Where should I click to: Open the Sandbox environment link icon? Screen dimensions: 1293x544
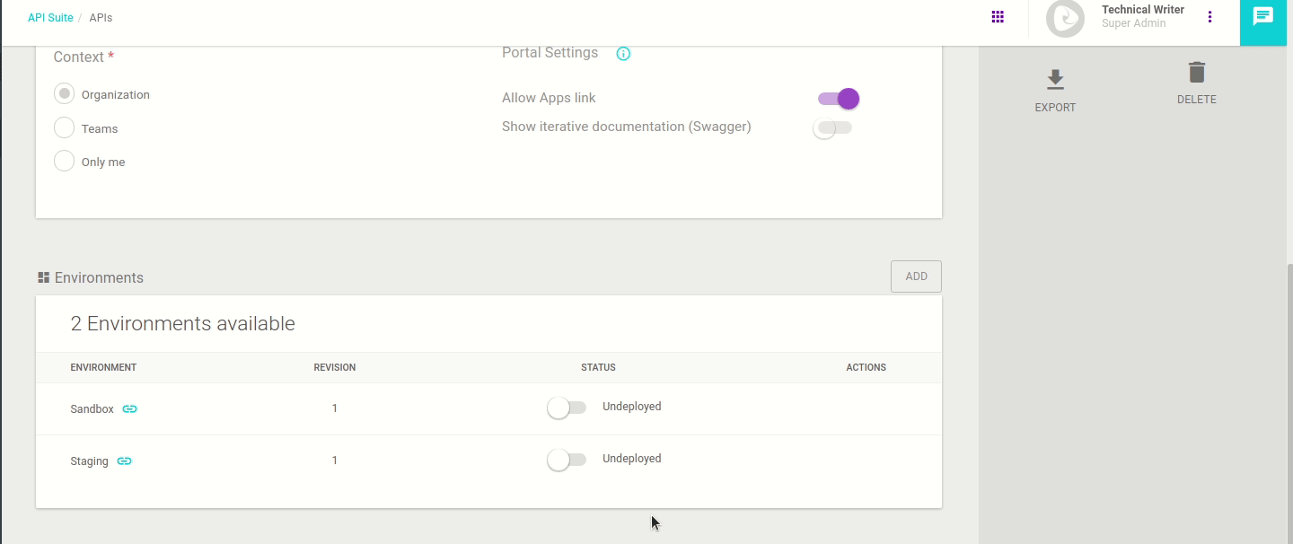(129, 408)
